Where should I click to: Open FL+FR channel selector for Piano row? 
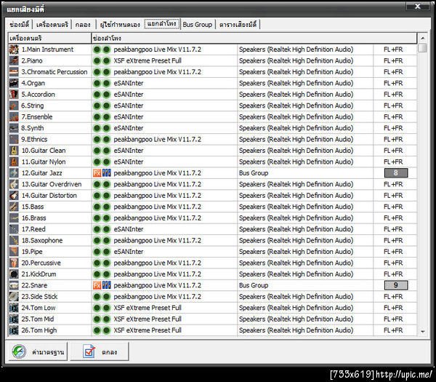pyautogui.click(x=395, y=60)
